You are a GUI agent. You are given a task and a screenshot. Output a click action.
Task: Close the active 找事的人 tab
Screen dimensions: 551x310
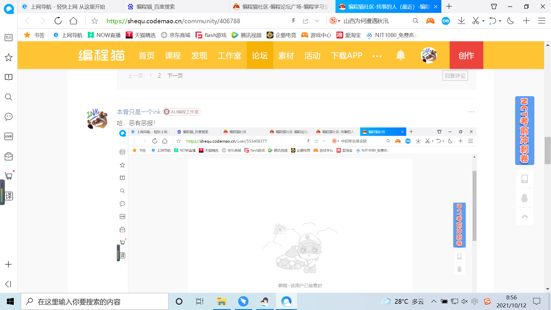click(x=436, y=7)
